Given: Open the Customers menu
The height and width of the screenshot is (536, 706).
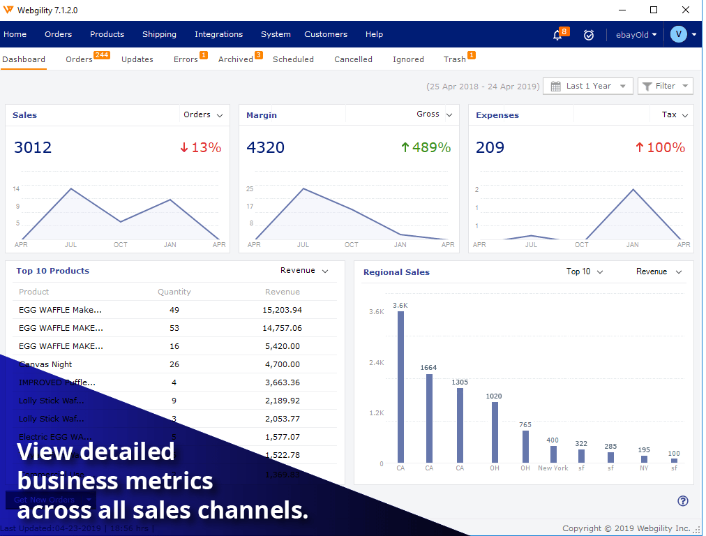Looking at the screenshot, I should (326, 34).
